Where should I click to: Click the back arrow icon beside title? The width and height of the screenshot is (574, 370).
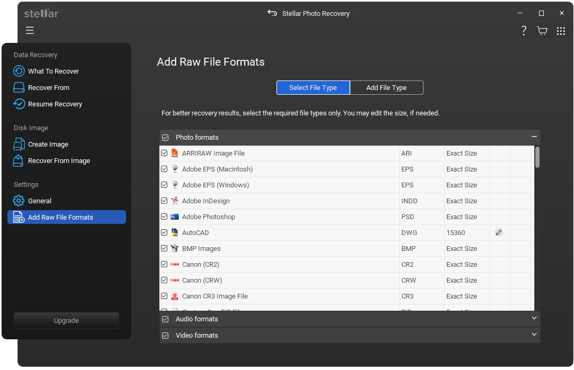pyautogui.click(x=272, y=13)
